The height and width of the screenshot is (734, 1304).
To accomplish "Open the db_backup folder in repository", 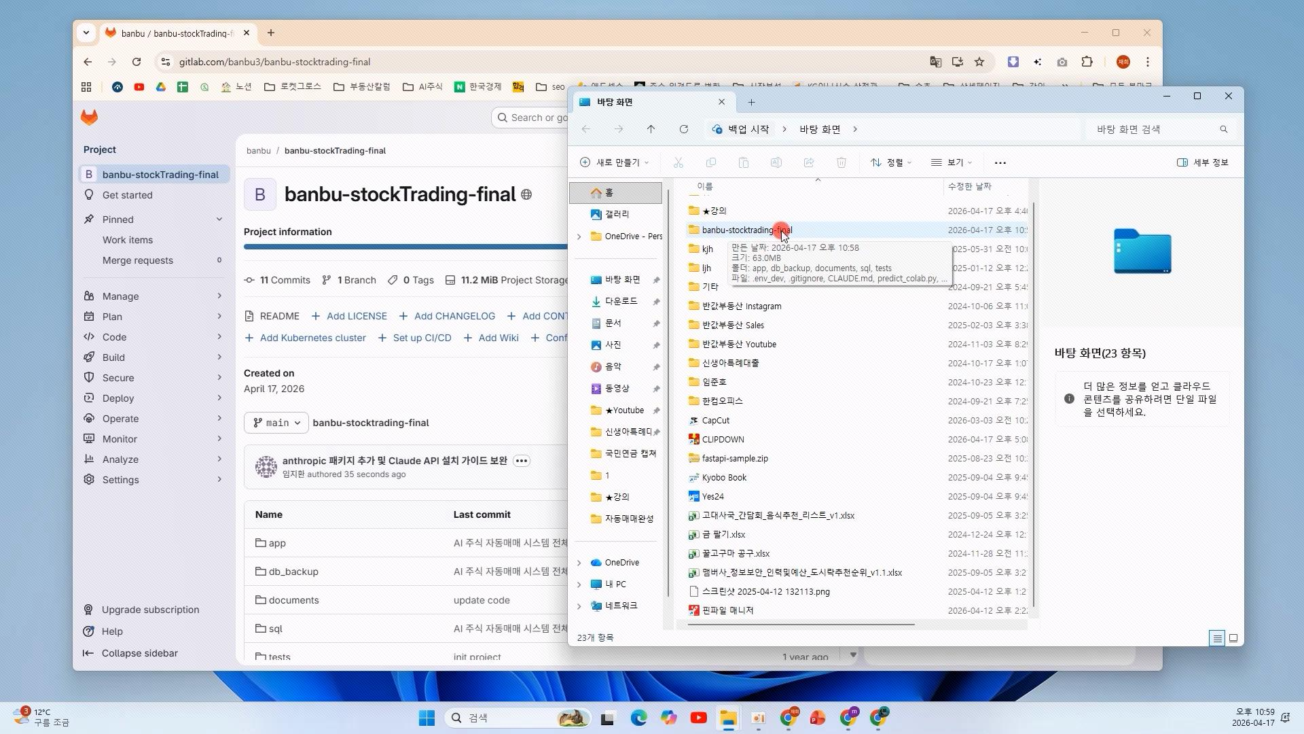I will click(x=293, y=572).
